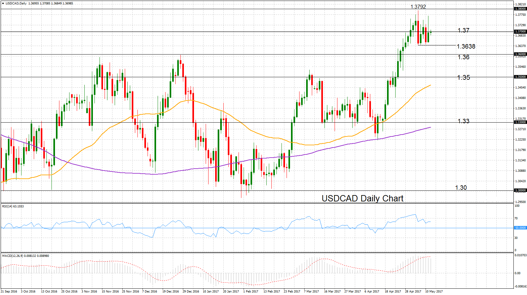Image resolution: width=527 pixels, height=295 pixels.
Task: Click the 1.34080 price axis value
Action: (x=520, y=98)
